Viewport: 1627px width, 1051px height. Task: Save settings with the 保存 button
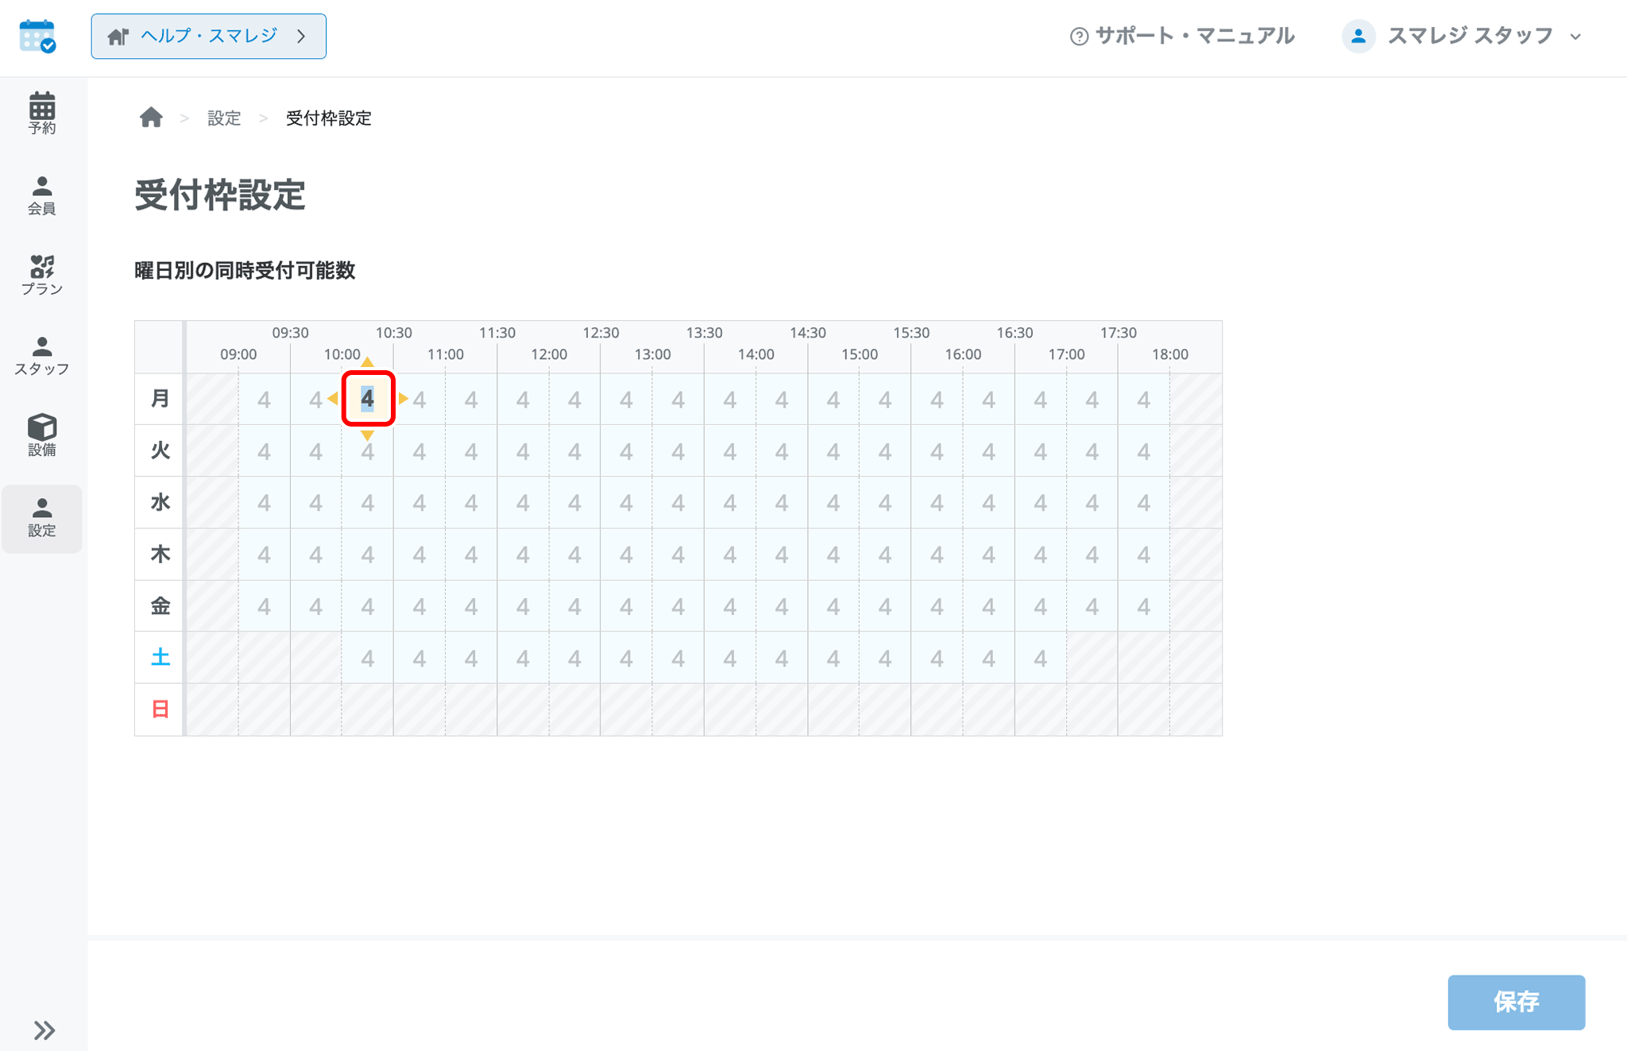[x=1516, y=1003]
